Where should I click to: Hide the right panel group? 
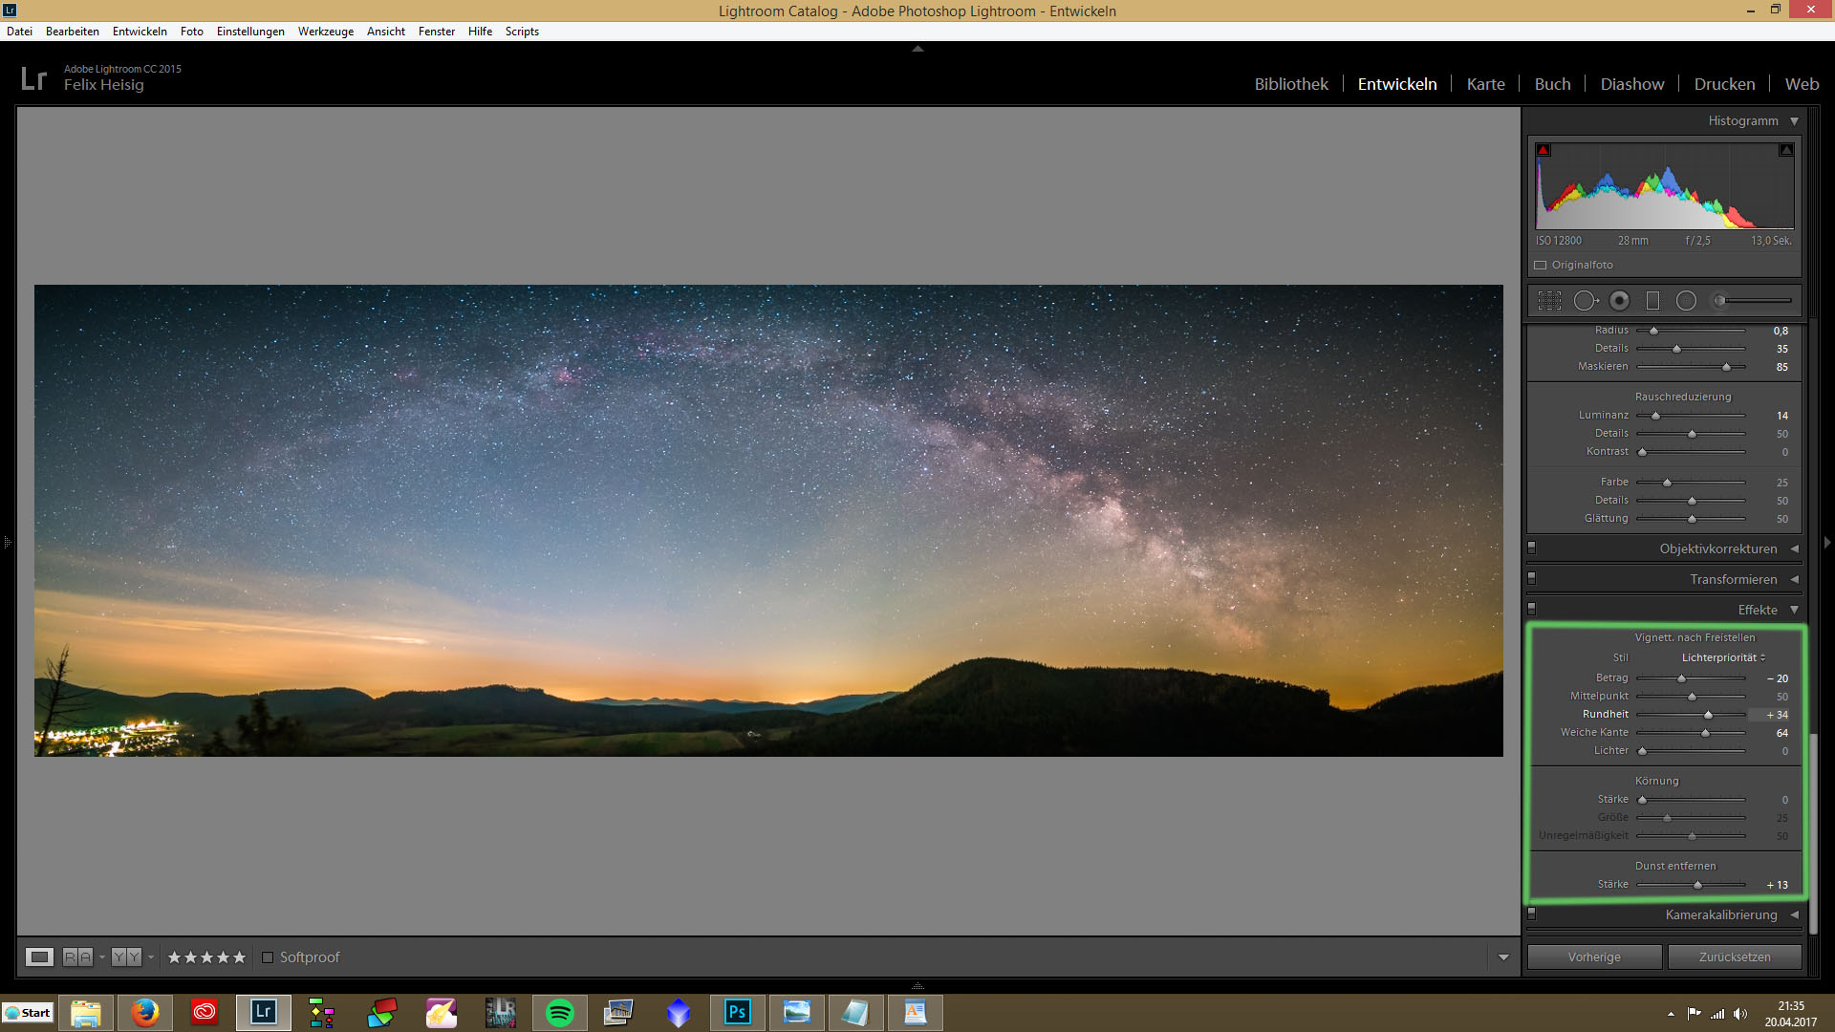tap(1827, 543)
